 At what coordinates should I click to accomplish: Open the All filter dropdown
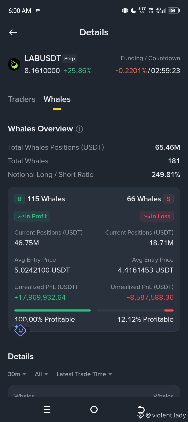[41, 374]
